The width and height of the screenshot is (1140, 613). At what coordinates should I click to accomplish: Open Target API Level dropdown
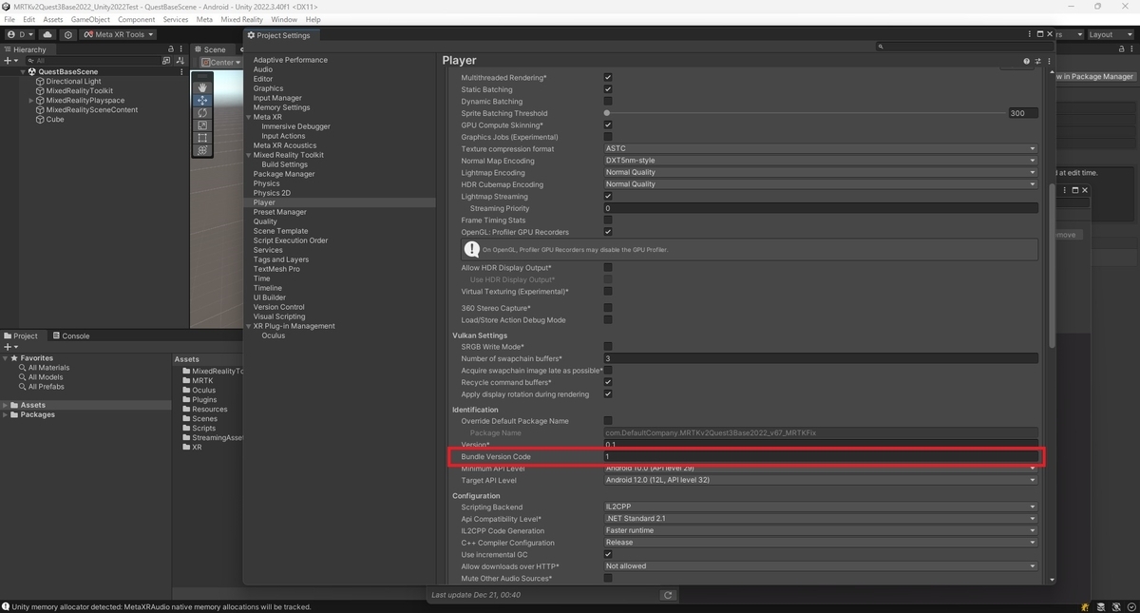click(821, 480)
